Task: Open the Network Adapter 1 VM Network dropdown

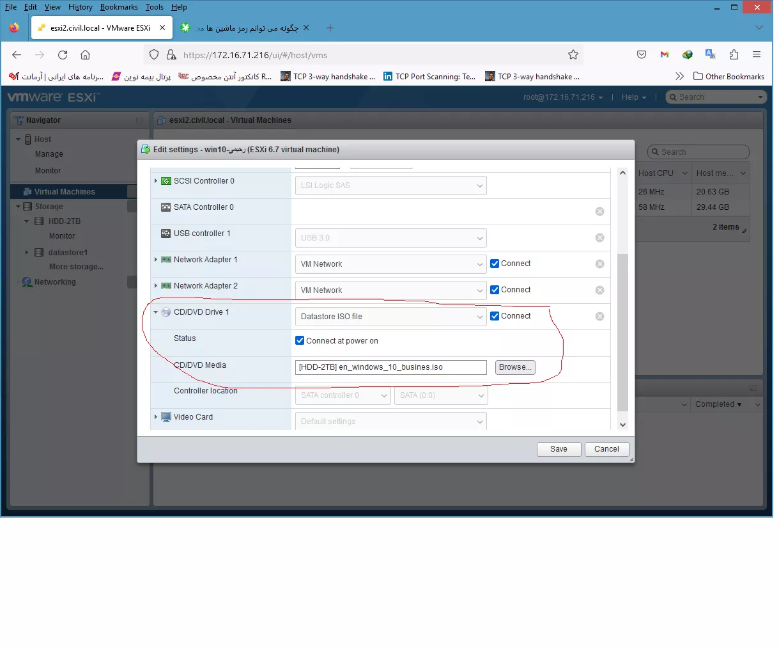Action: 390,264
